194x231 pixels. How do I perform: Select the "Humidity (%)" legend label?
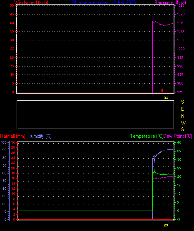coord(40,136)
